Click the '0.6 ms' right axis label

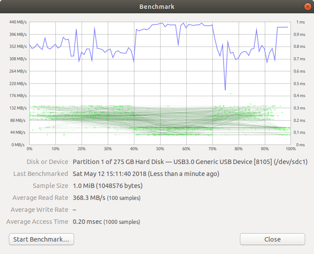299,71
